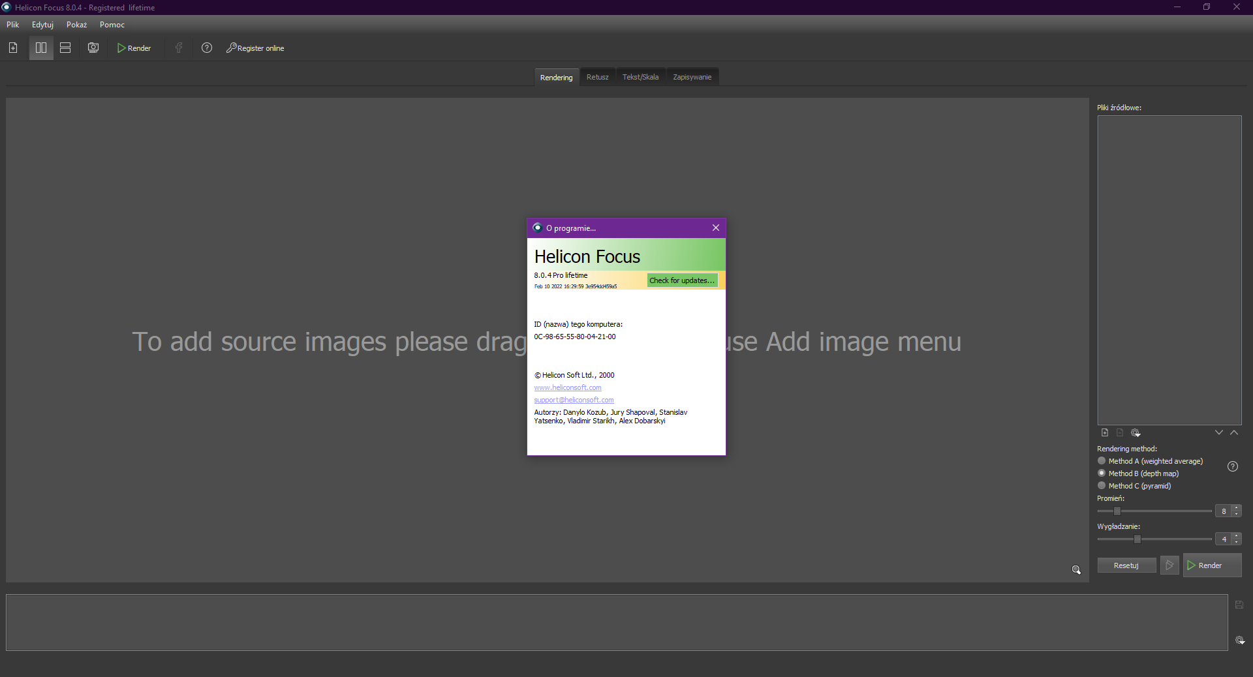Click the Promień slider track
1253x677 pixels.
pyautogui.click(x=1154, y=511)
